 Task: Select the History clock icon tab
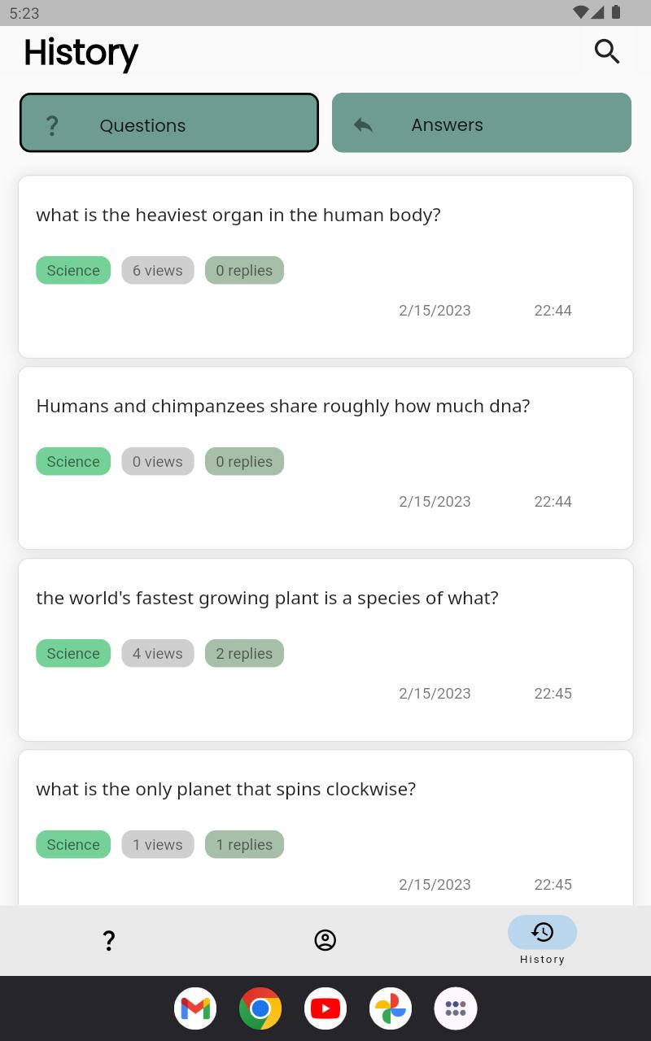pos(542,933)
